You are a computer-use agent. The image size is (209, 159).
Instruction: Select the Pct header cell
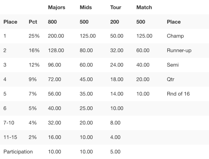tap(33, 22)
